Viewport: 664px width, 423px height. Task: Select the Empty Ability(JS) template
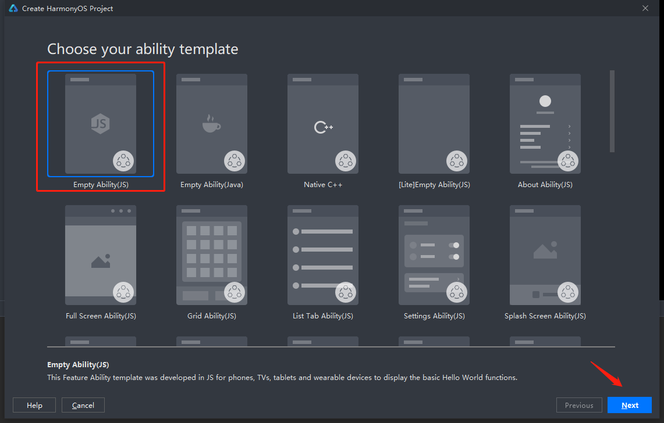click(101, 124)
